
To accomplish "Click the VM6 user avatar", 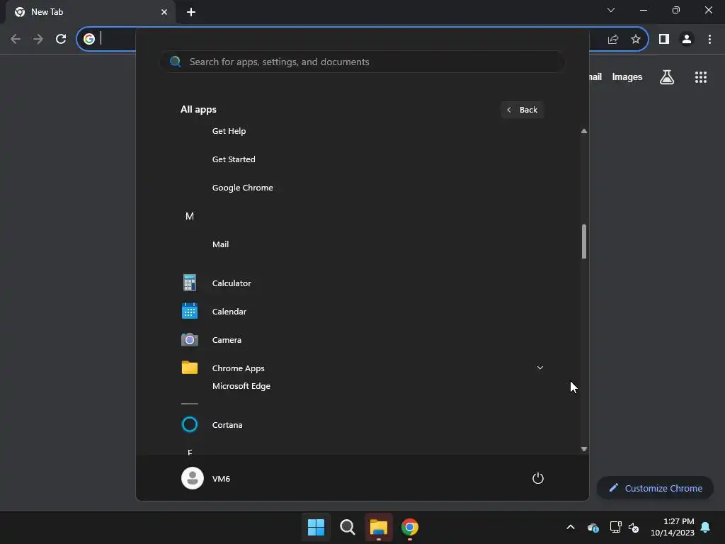I will tap(193, 478).
